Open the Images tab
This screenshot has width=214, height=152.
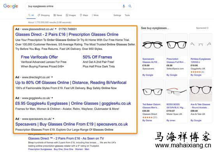71,15
